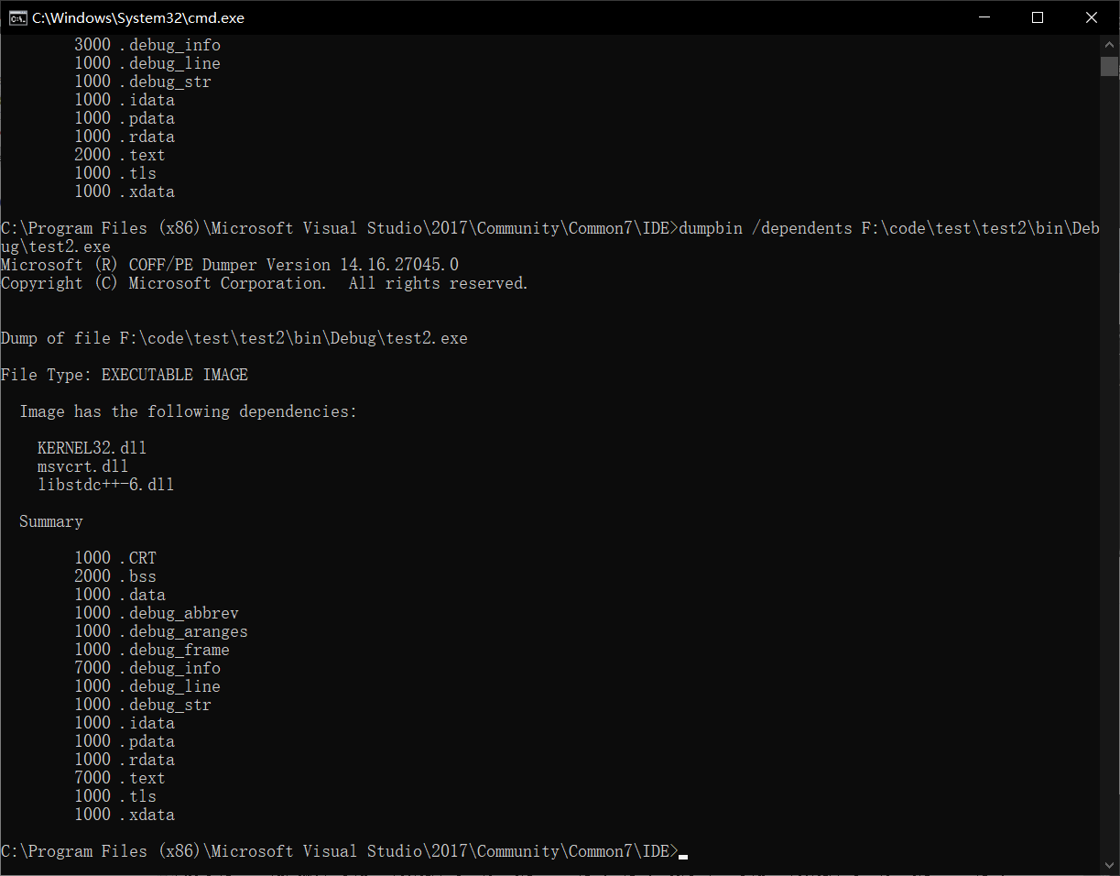
Task: Click the scrollbar up arrow
Action: coord(1107,42)
